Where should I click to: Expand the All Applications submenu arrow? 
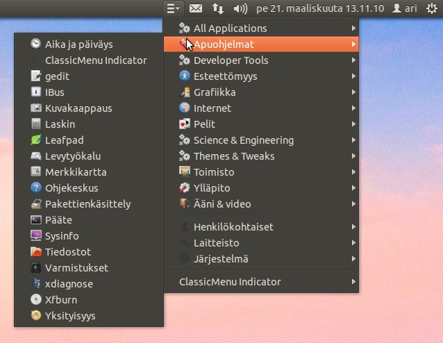pyautogui.click(x=353, y=28)
